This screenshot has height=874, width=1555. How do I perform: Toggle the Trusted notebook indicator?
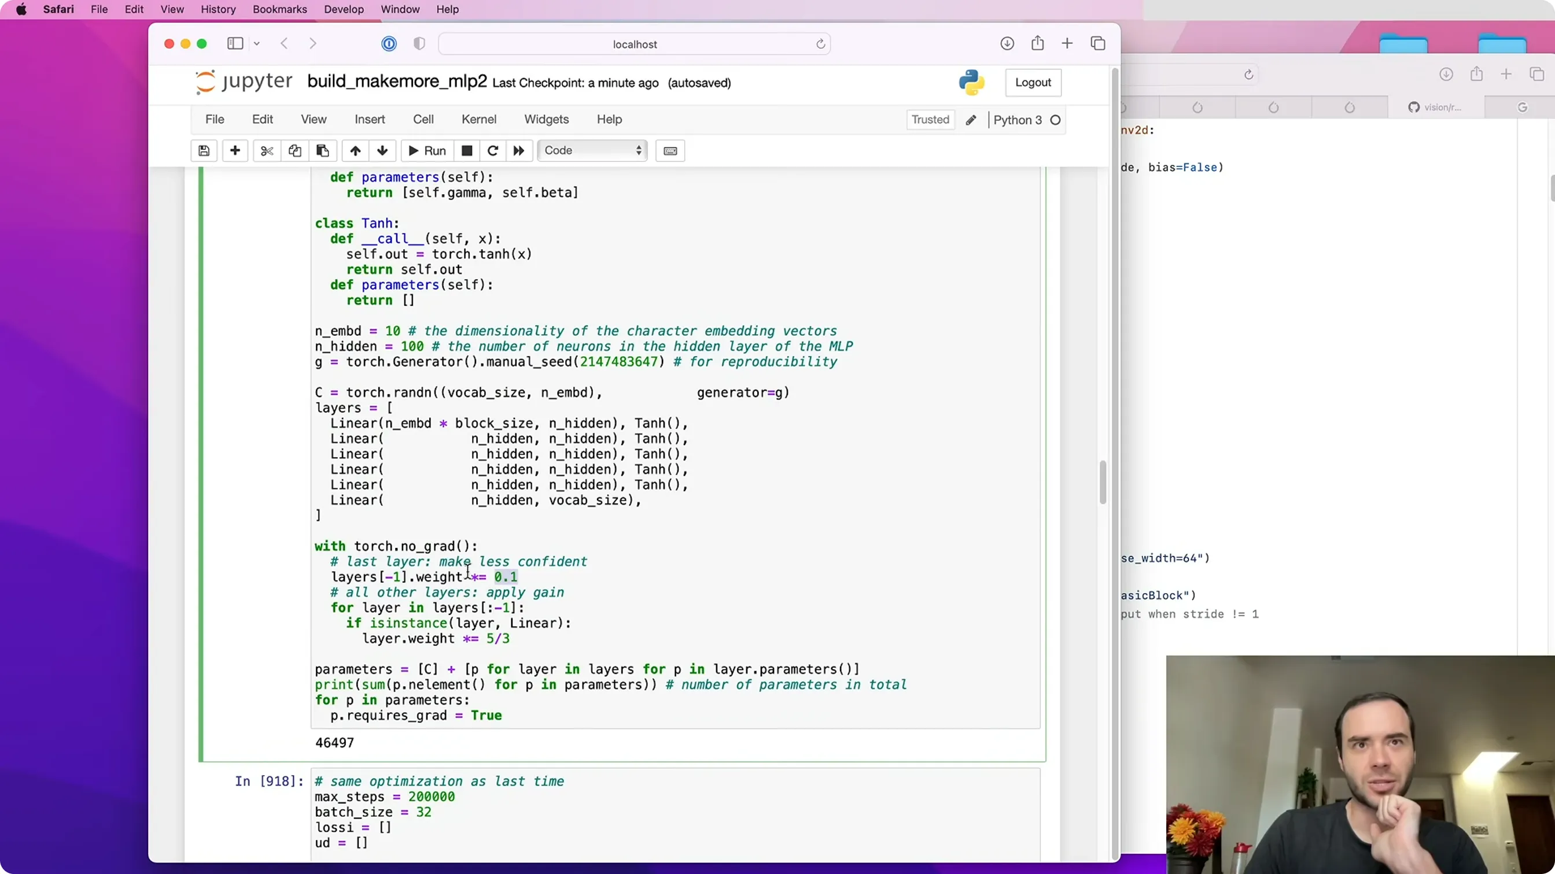pyautogui.click(x=930, y=120)
